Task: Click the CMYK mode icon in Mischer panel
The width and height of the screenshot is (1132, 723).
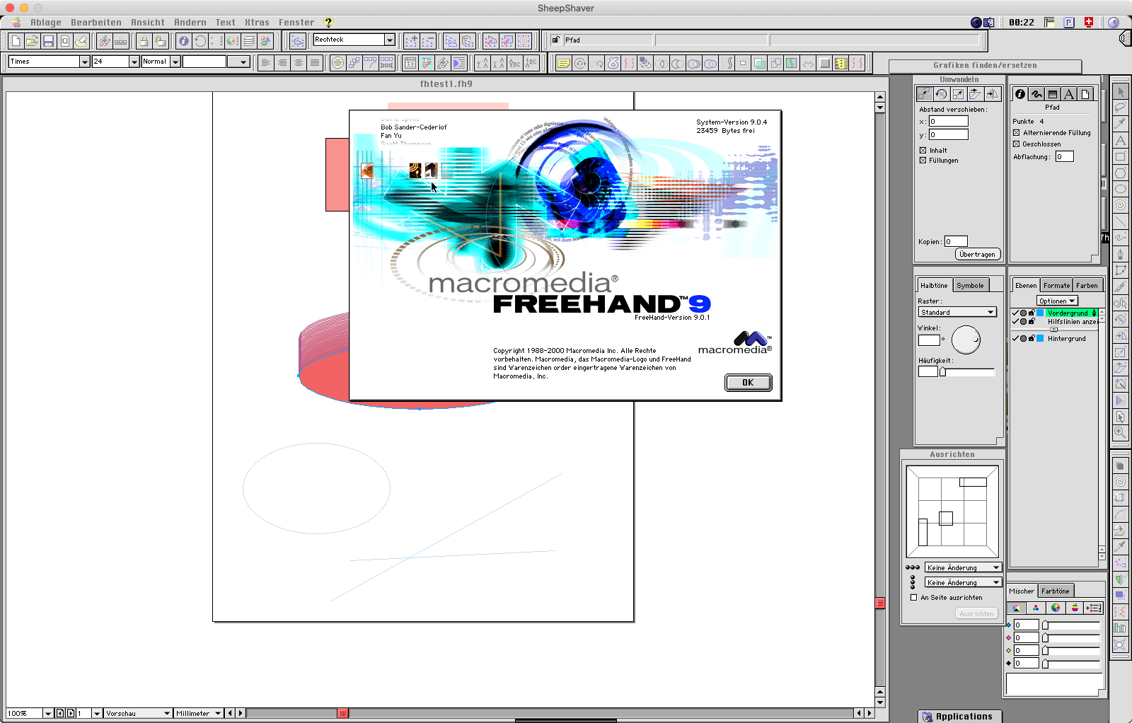Action: pos(1016,608)
